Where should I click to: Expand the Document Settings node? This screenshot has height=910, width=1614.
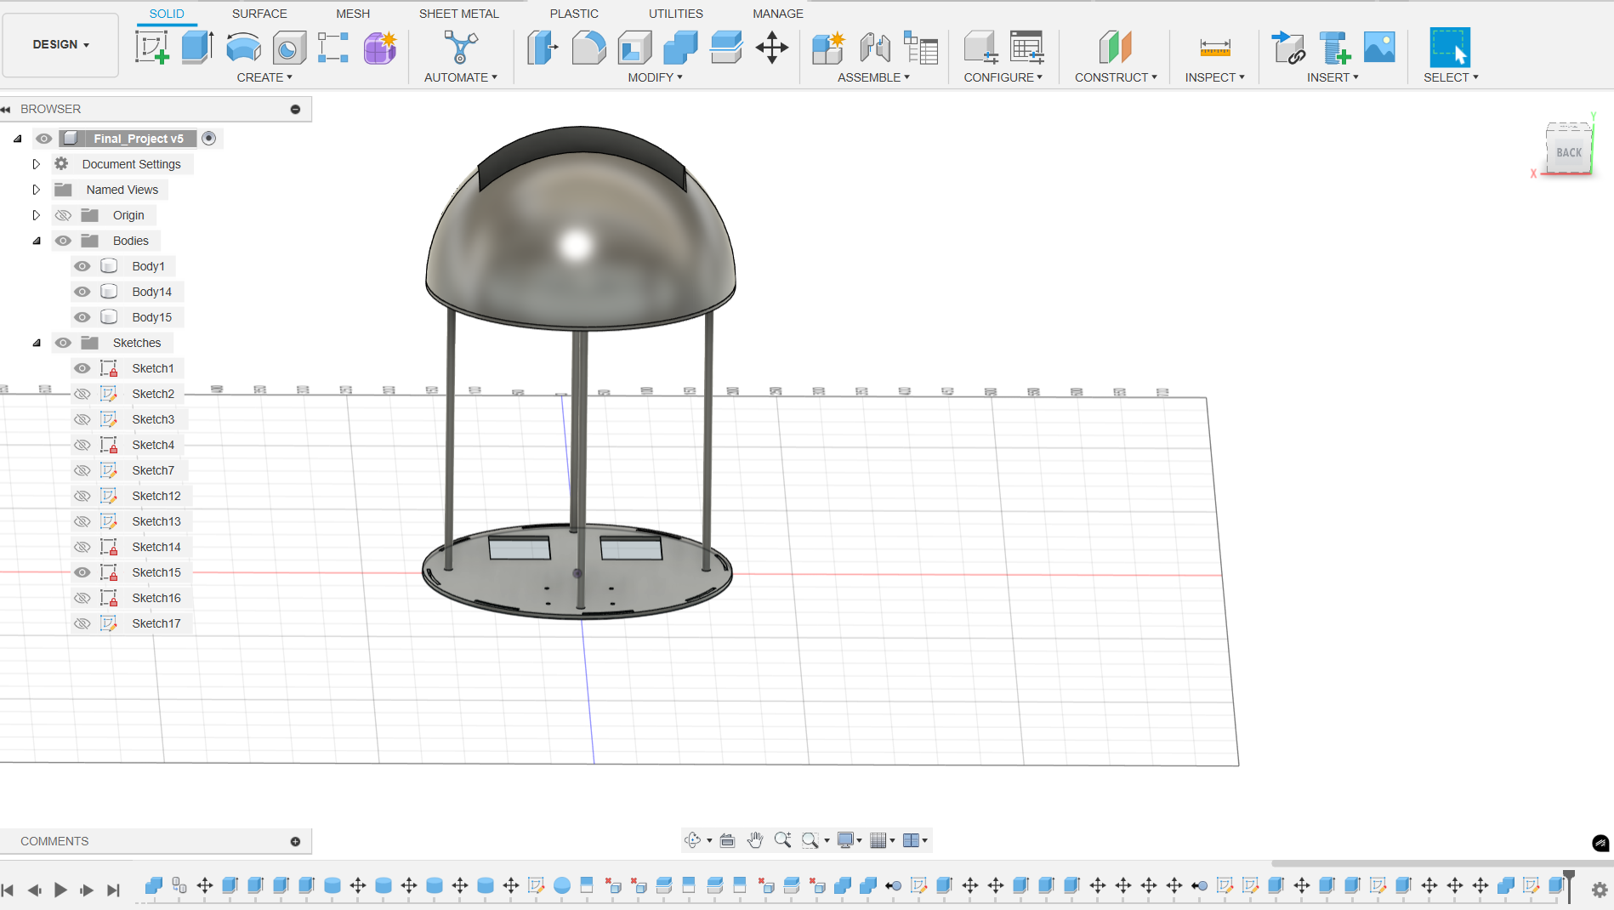(37, 164)
